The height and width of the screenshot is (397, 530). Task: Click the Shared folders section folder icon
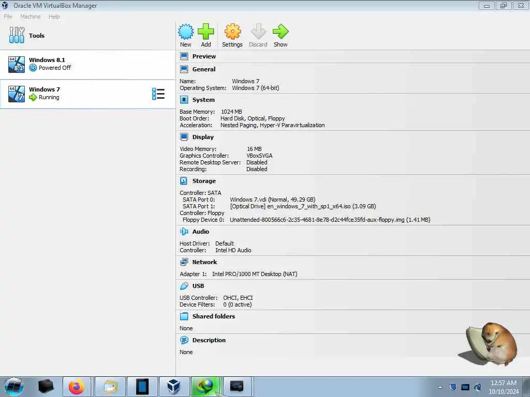[184, 316]
